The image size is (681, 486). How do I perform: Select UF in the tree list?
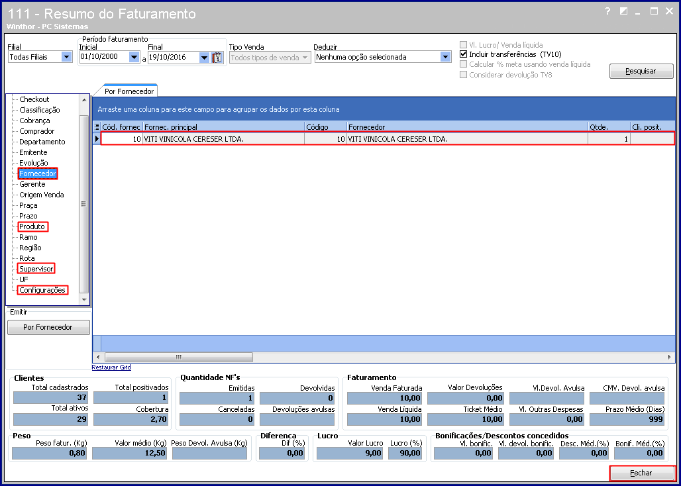click(23, 279)
